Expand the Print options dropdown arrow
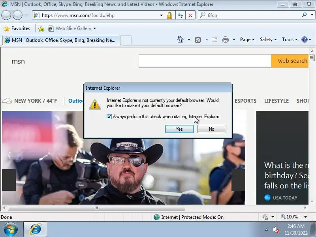316x237 pixels. [x=234, y=39]
